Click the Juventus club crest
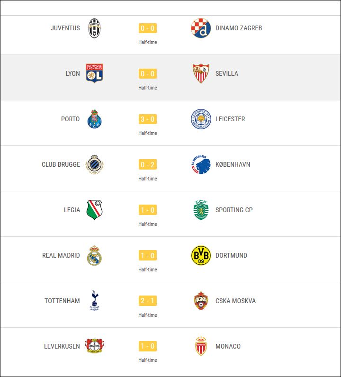Viewport: 341px width, 377px height. (x=94, y=28)
